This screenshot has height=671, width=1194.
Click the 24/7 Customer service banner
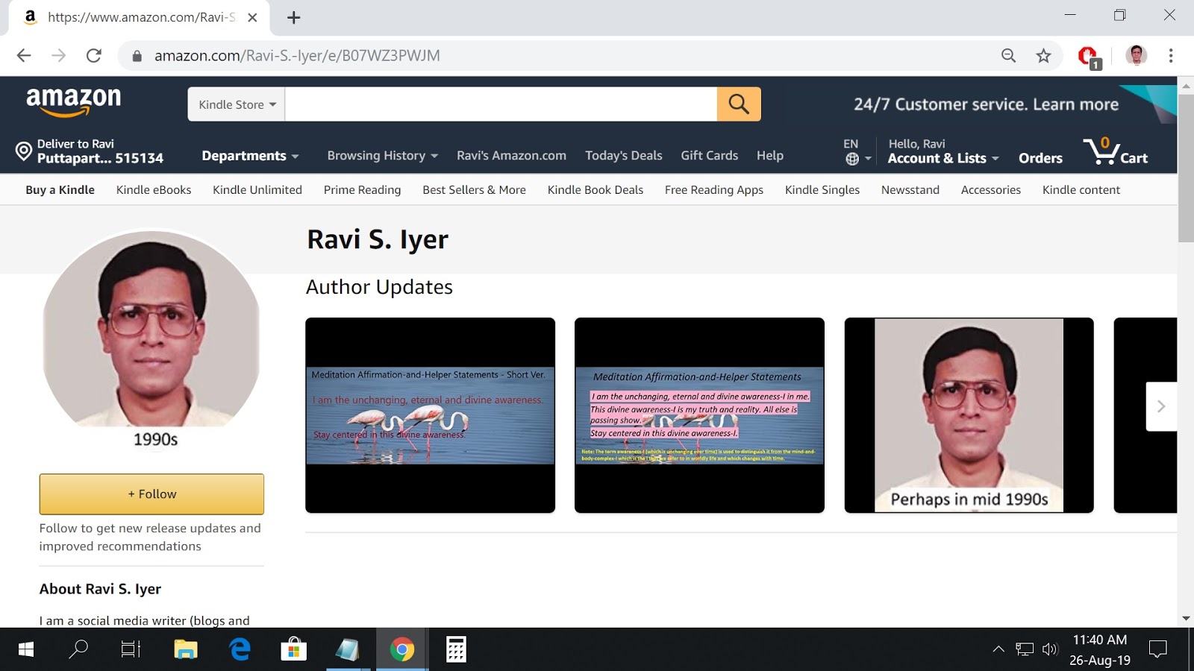pos(987,104)
